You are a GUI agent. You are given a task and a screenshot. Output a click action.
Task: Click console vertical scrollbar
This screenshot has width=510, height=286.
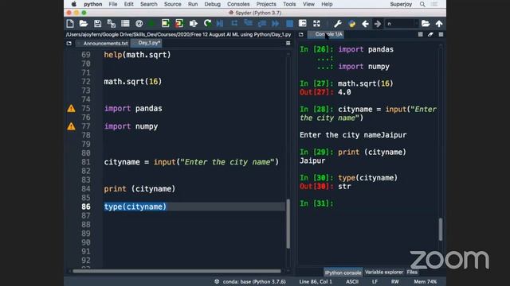[x=441, y=229]
